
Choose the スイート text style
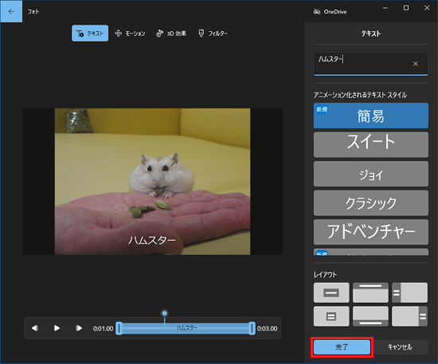[x=370, y=145]
